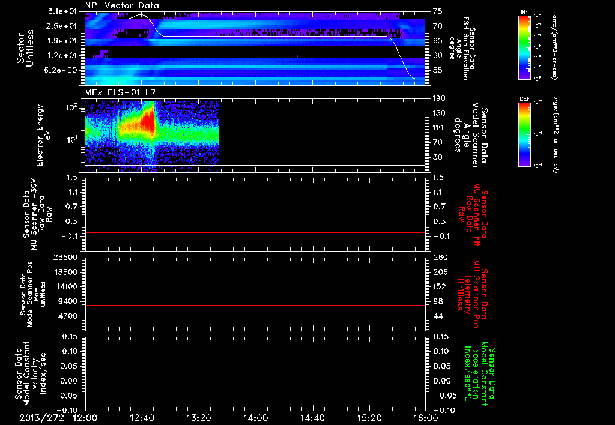Image resolution: width=615 pixels, height=425 pixels.
Task: Click the "2013/272" date label
Action: 41,418
